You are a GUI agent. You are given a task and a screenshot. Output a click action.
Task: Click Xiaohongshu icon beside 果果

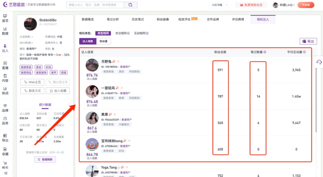point(110,114)
